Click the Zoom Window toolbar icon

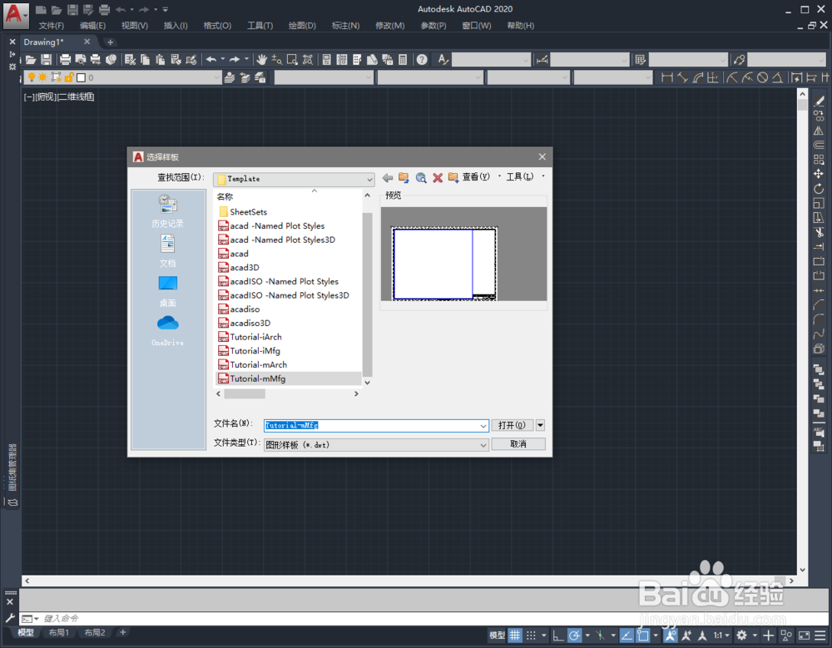292,60
